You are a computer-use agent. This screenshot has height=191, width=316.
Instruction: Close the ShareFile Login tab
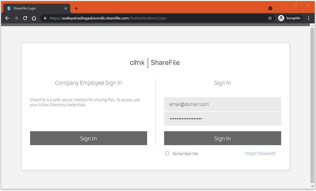pyautogui.click(x=66, y=8)
